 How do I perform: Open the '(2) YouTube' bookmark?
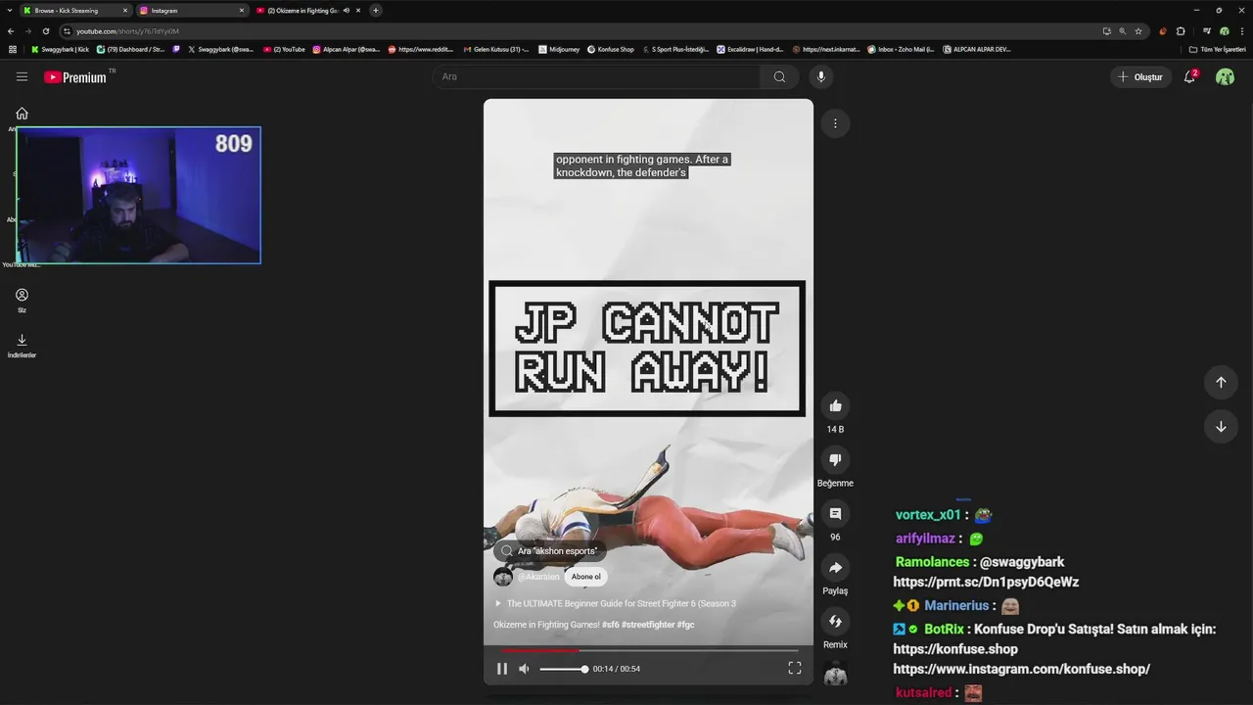284,49
